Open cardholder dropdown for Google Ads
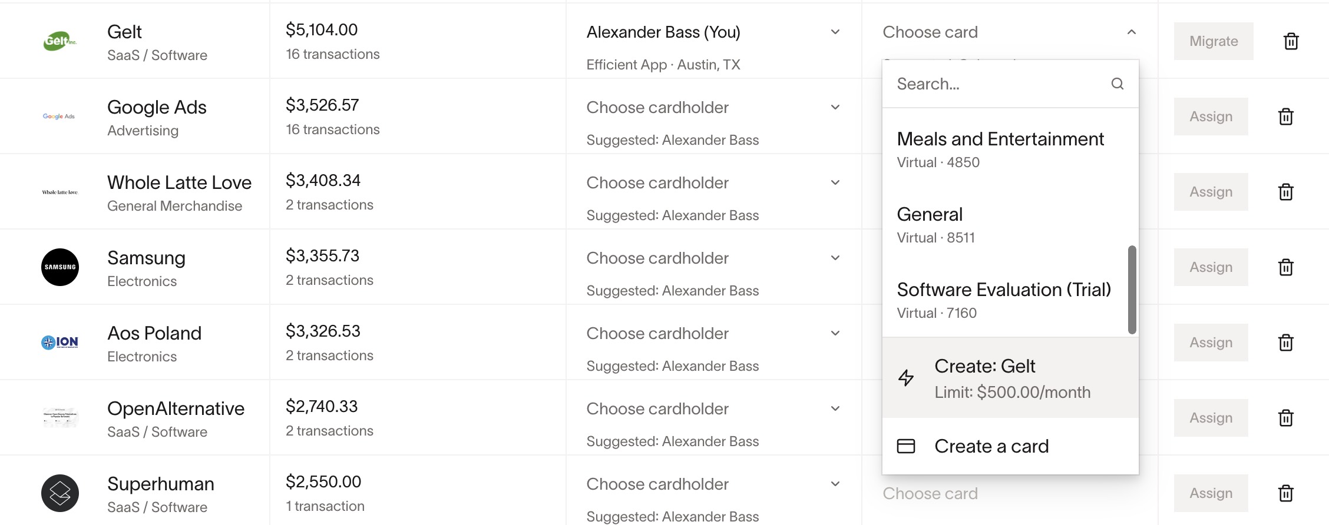 (713, 107)
